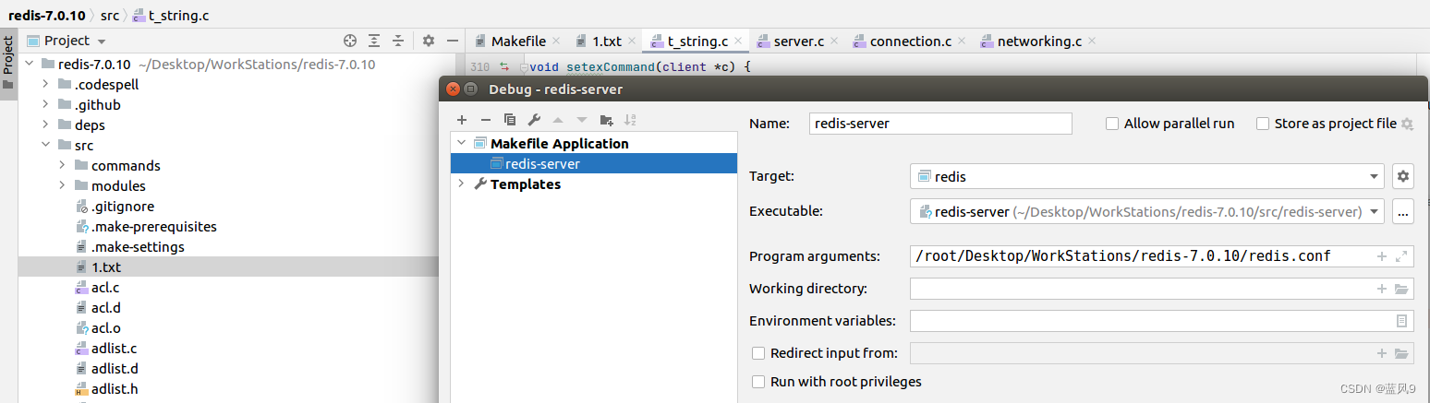The height and width of the screenshot is (403, 1430).
Task: Enable Store as project file checkbox
Action: tap(1263, 124)
